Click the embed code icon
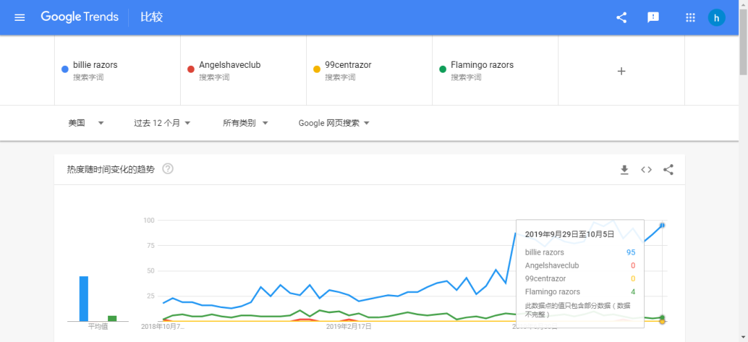 click(646, 170)
